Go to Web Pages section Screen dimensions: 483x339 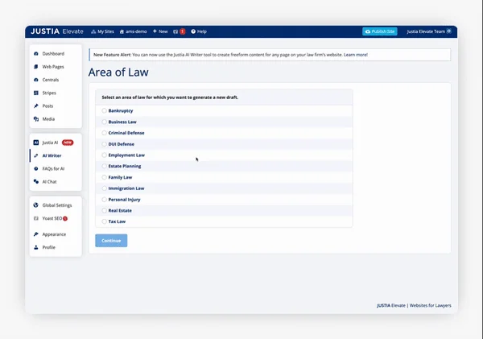[53, 67]
